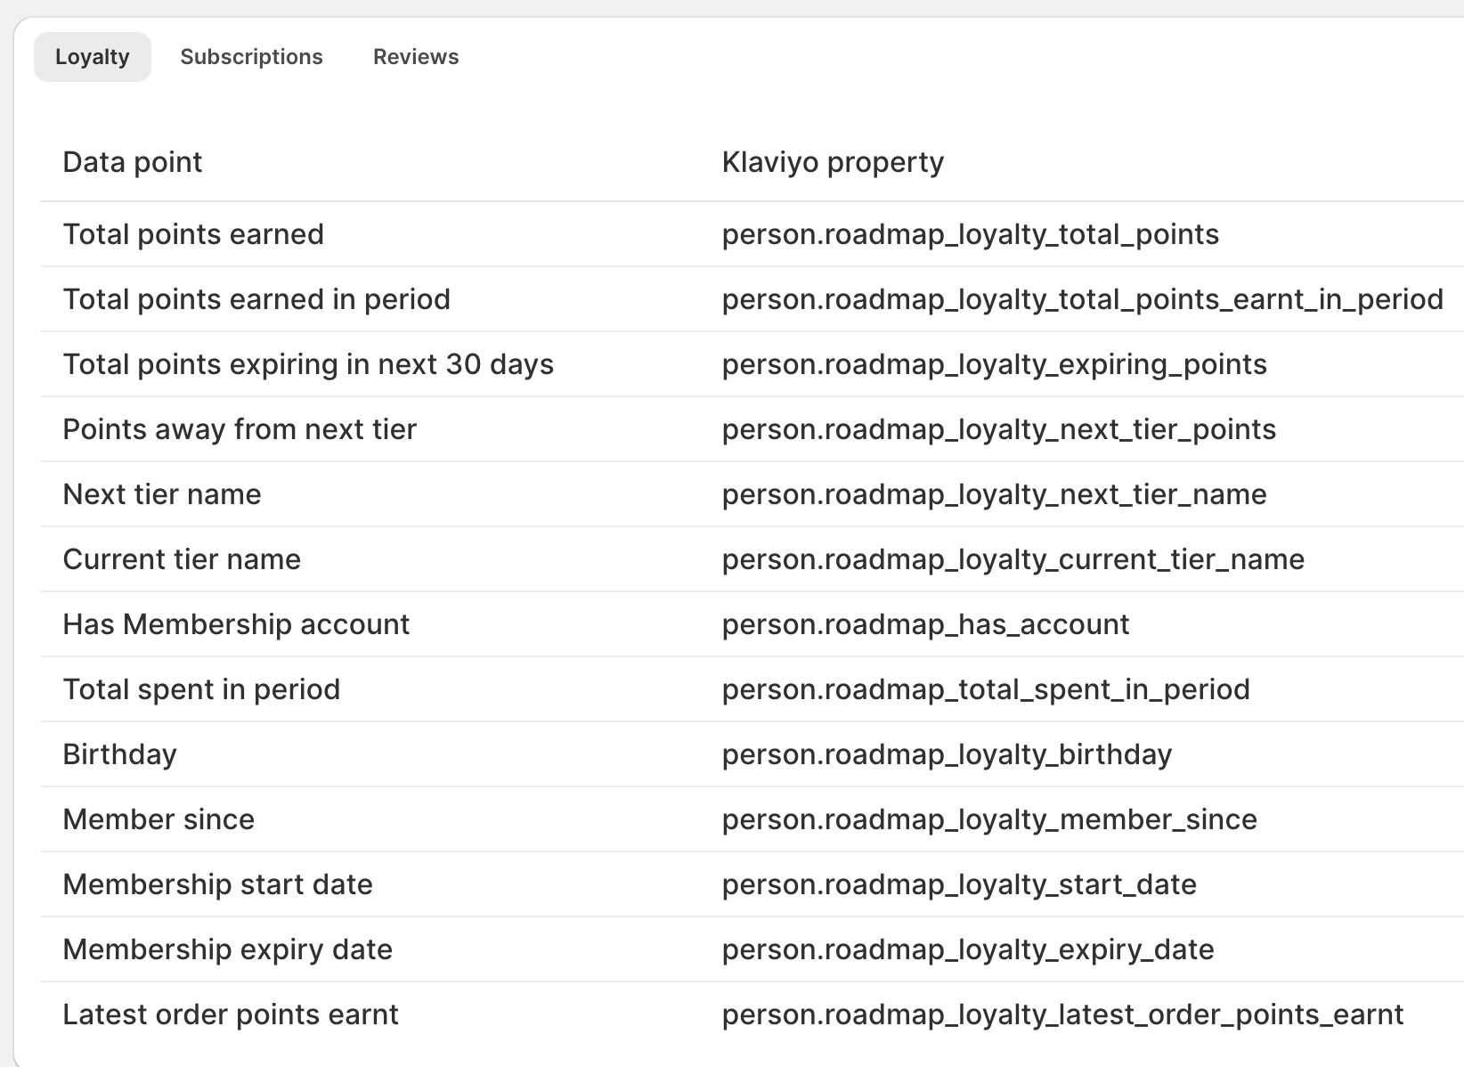The width and height of the screenshot is (1464, 1067).
Task: Select the Birthday data point
Action: pos(119,754)
